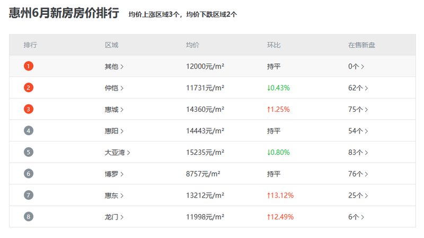424x238 pixels.
Task: Click the arrow next to 大亚湾
Action: (x=128, y=153)
